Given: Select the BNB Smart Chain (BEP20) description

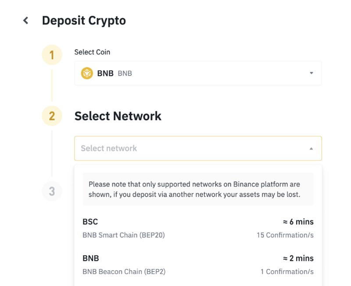Looking at the screenshot, I should pos(124,235).
